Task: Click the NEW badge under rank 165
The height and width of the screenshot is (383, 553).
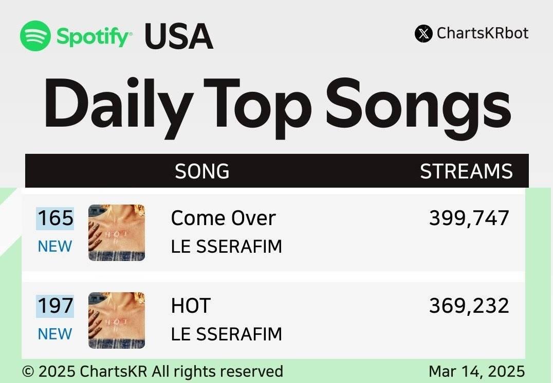Action: 55,246
